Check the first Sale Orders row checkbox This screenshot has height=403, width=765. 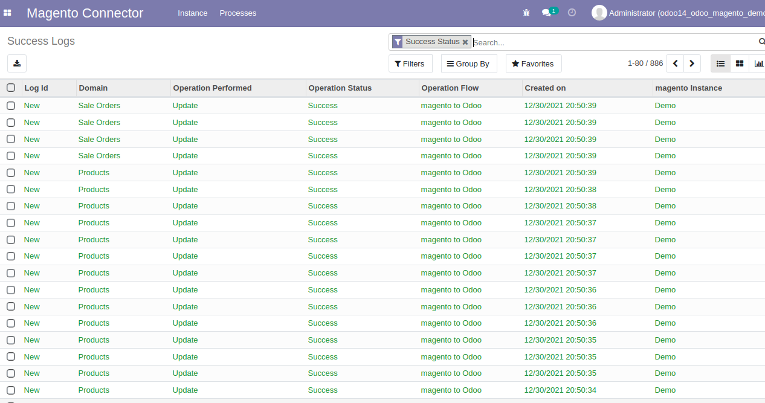point(11,106)
